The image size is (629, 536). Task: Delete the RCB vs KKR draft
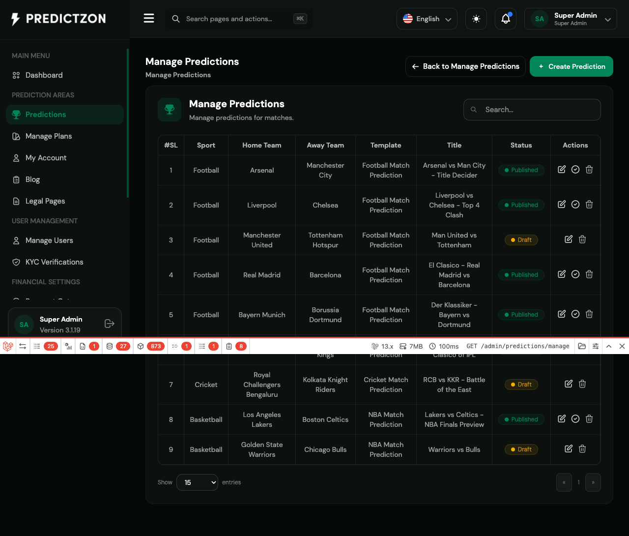tap(582, 384)
